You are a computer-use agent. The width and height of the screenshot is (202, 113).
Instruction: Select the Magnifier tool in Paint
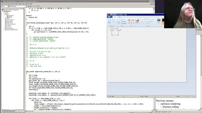(x=133, y=23)
